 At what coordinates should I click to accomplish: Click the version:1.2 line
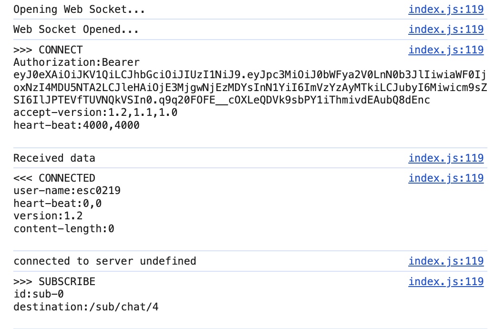(48, 216)
